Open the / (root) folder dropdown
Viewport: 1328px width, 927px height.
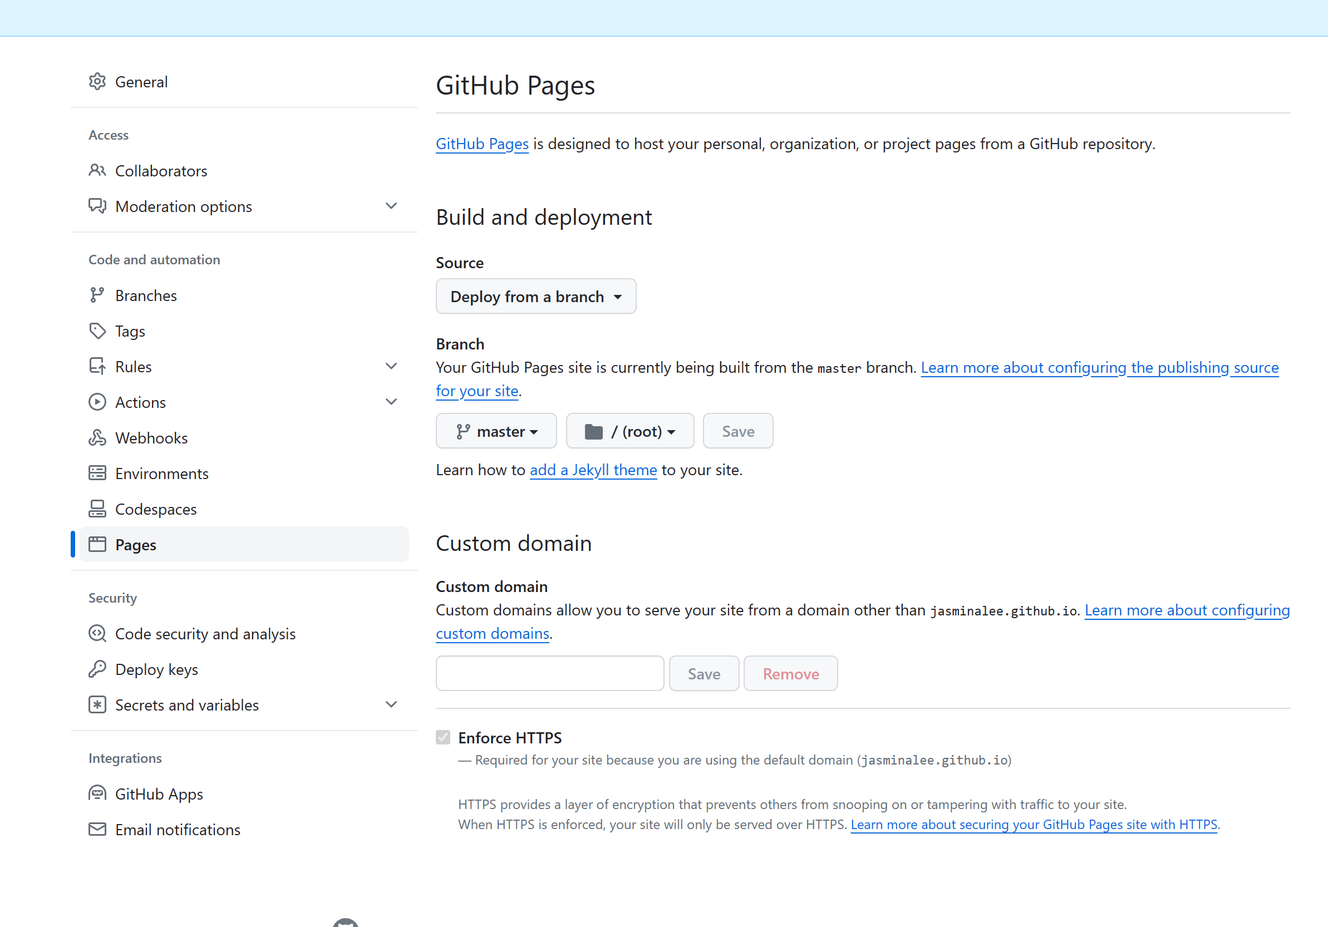[x=630, y=431]
